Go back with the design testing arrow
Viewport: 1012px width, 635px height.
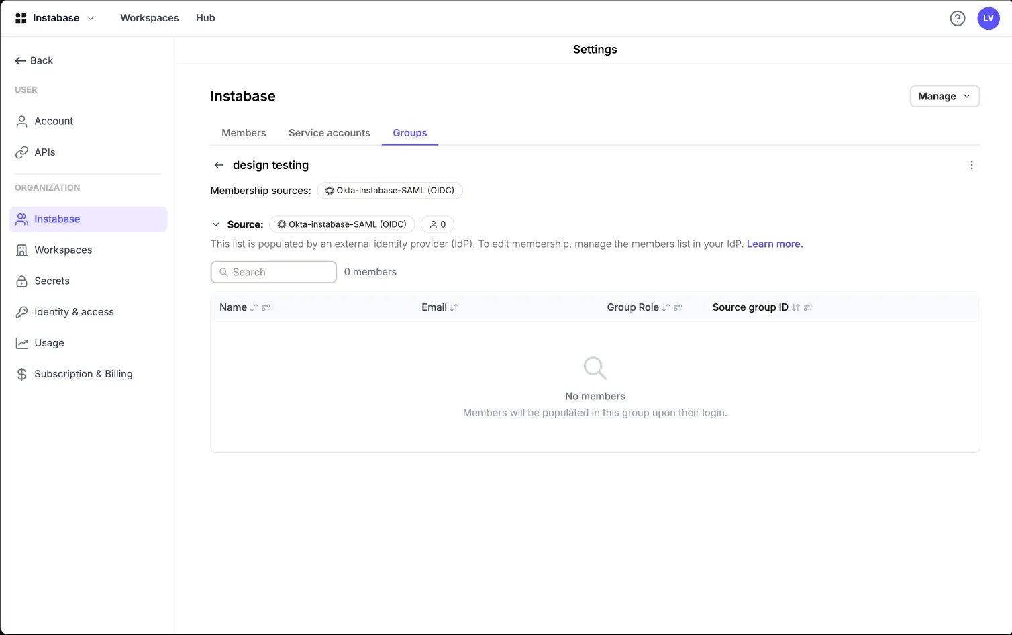(219, 165)
